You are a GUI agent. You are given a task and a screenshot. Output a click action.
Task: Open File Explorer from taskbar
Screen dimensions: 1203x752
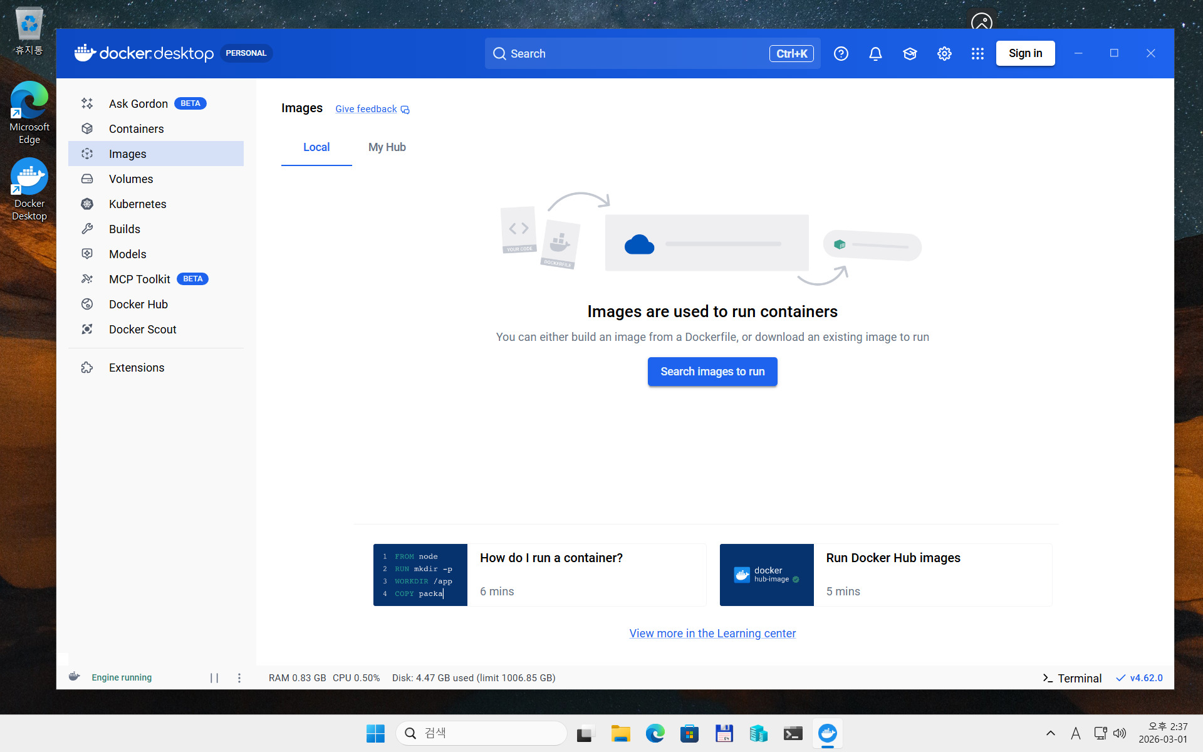click(620, 733)
